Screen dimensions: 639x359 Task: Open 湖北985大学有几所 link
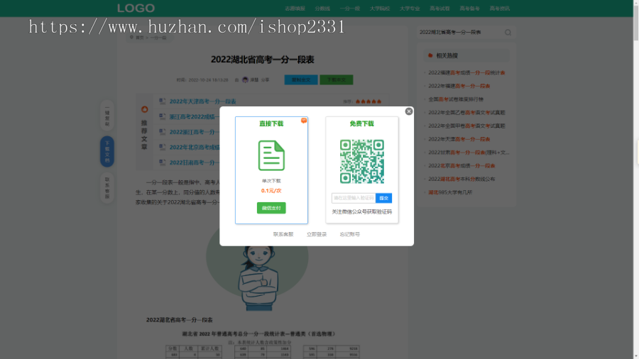[x=450, y=192]
